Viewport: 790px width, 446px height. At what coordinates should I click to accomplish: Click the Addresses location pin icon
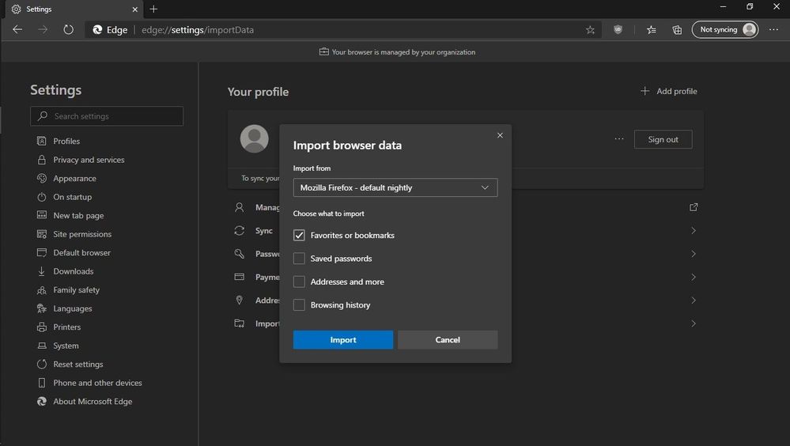click(240, 300)
